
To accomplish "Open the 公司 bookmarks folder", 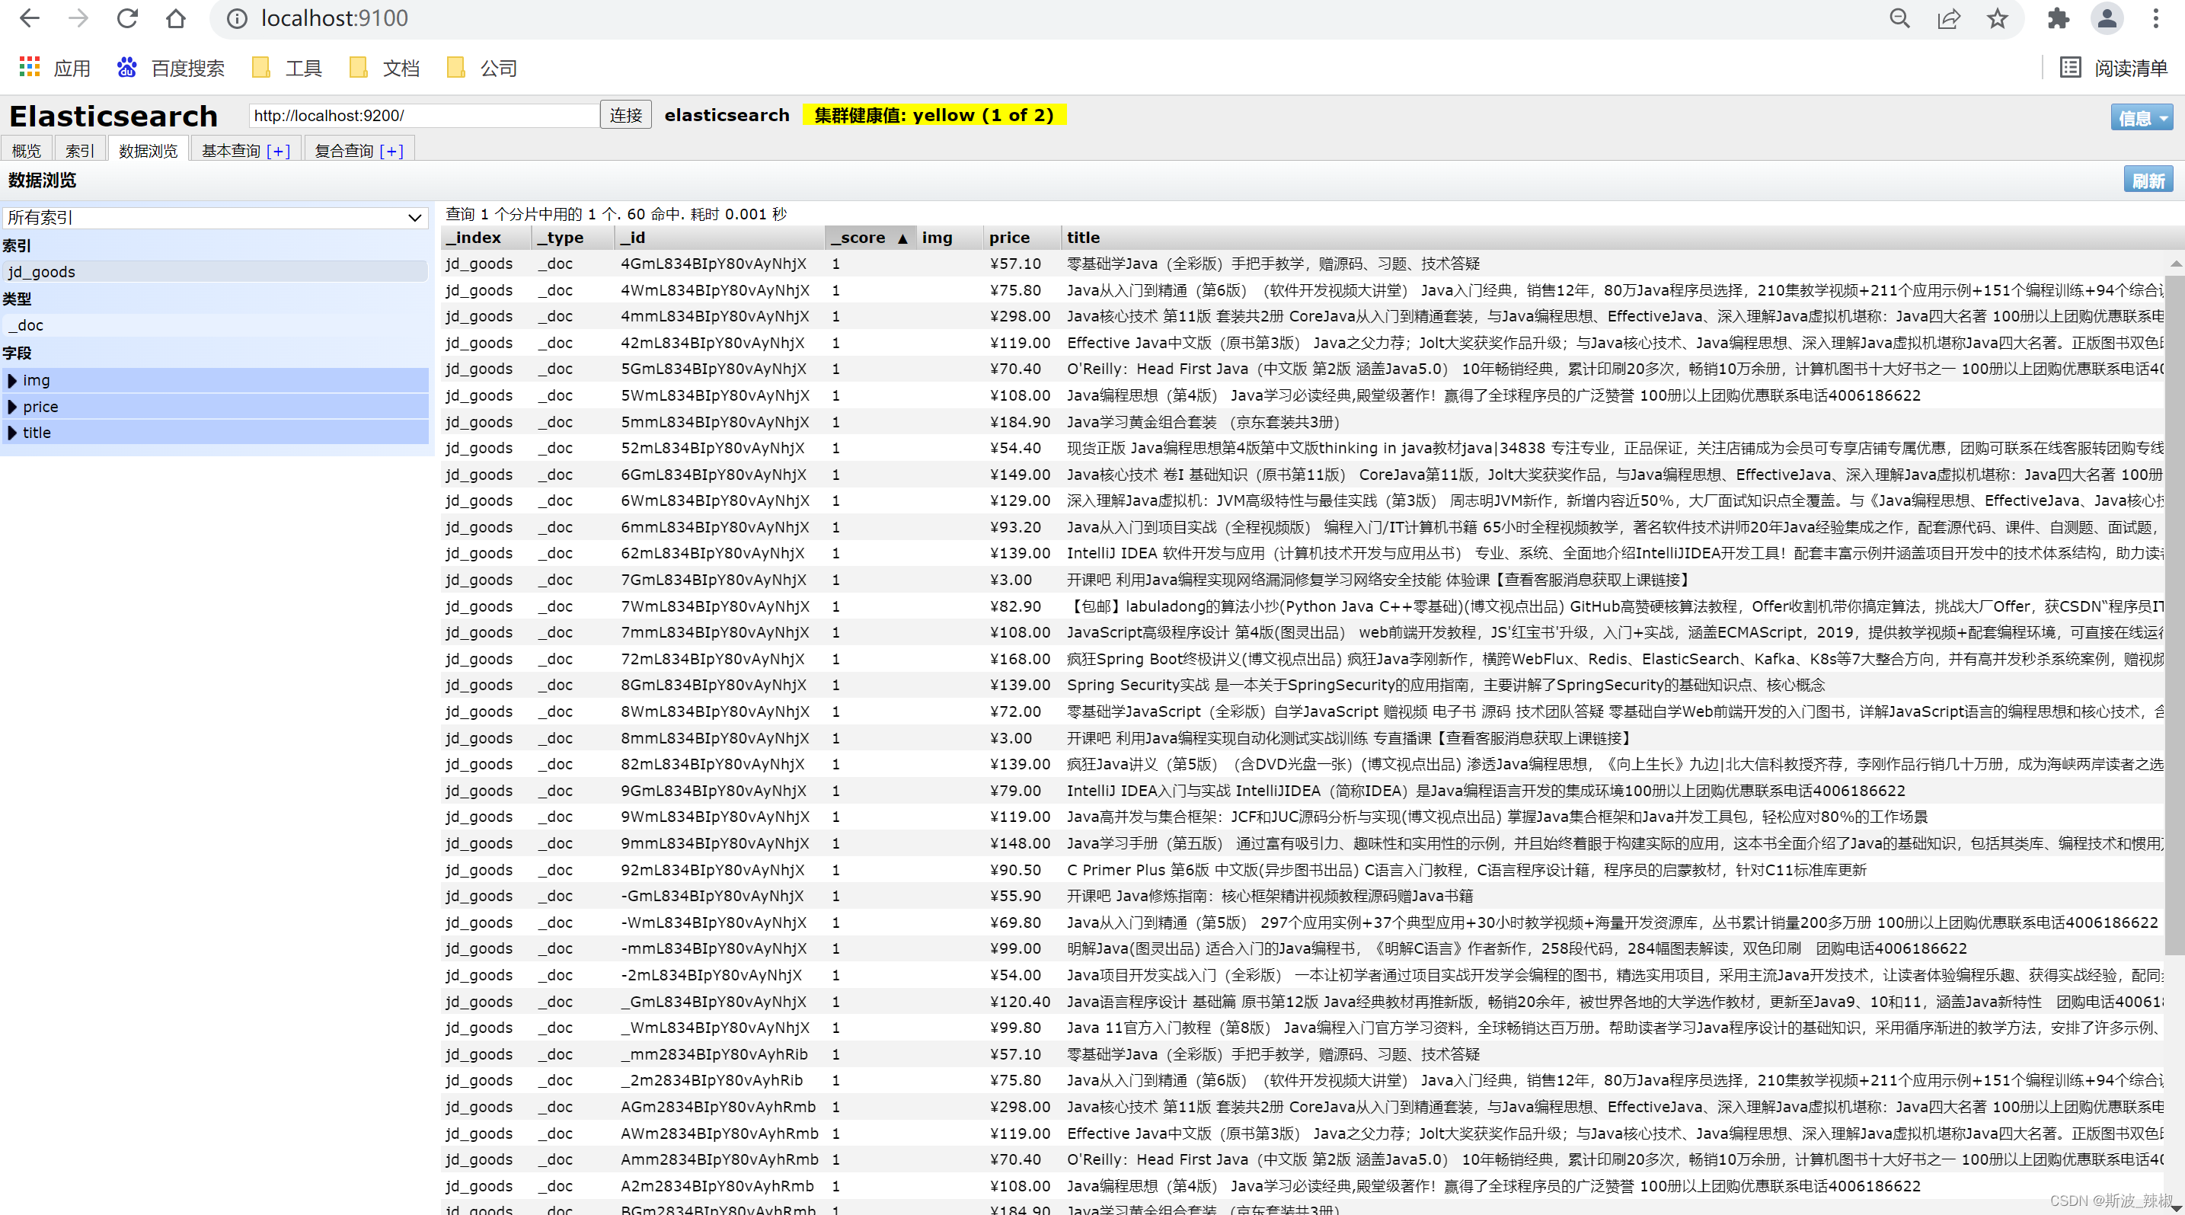I will pyautogui.click(x=482, y=68).
